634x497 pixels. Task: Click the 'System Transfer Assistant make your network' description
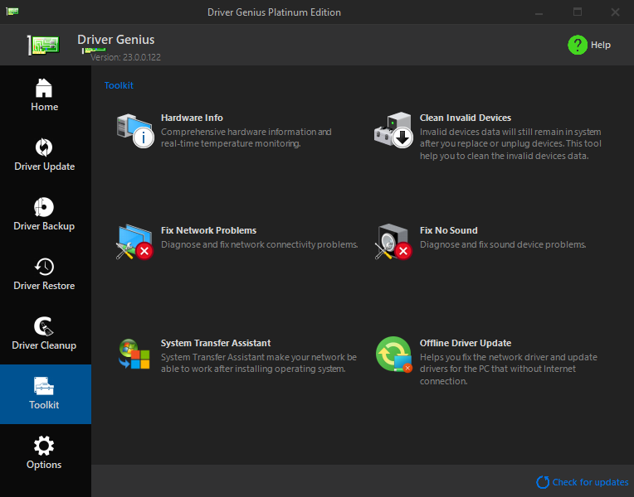coord(259,363)
